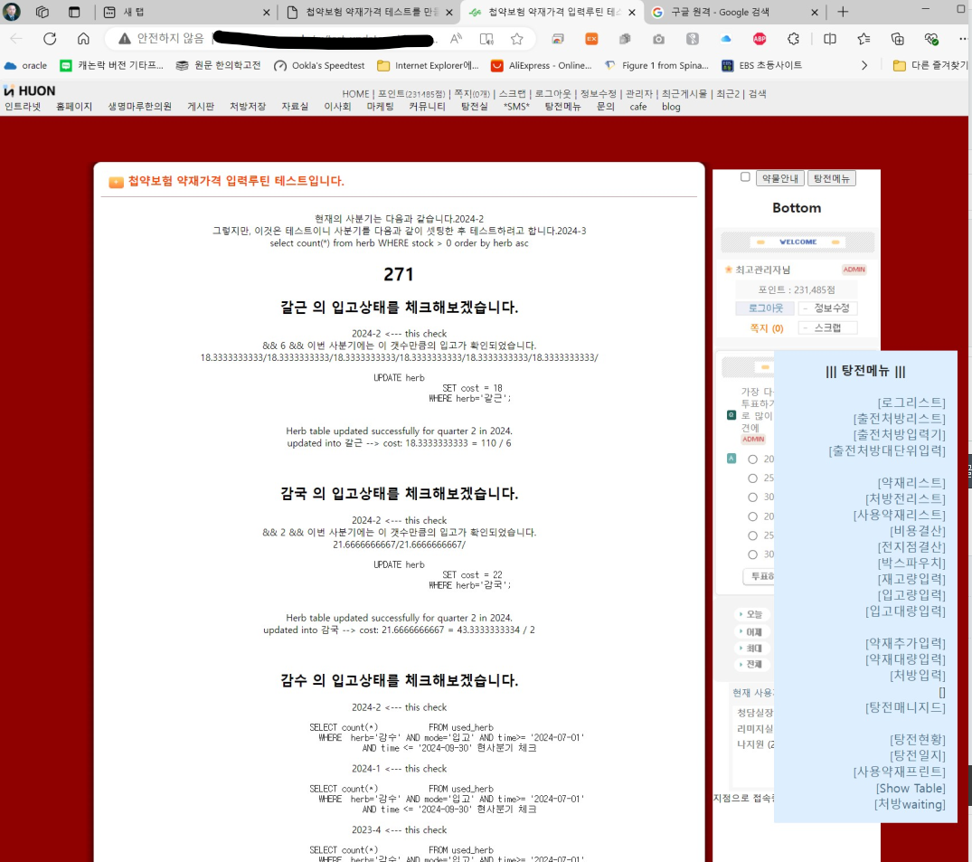The width and height of the screenshot is (972, 862).
Task: Open 탕전실 in site menu
Action: coord(474,107)
